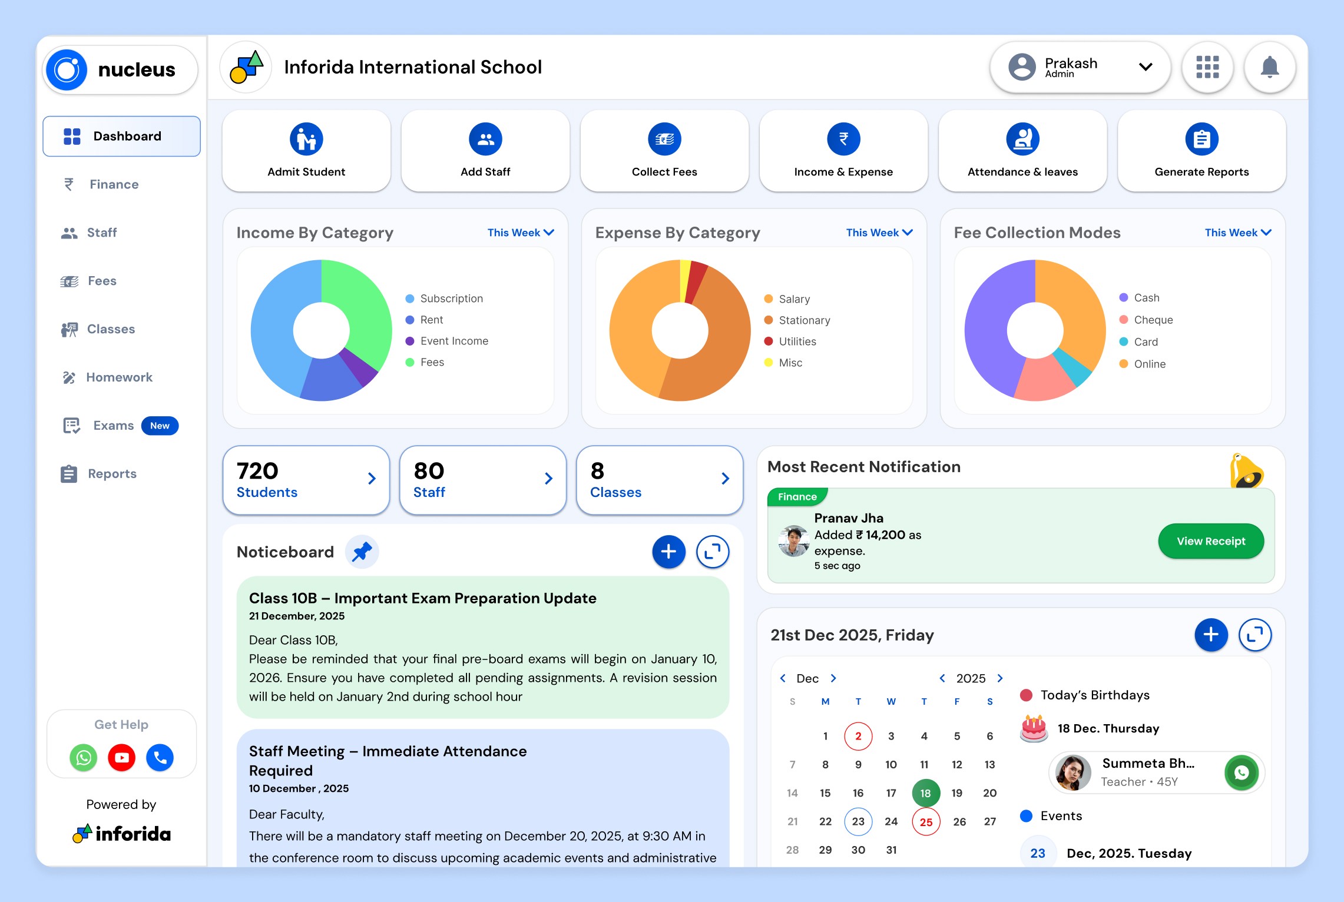Open the YouTube help icon
This screenshot has height=902, width=1344.
pyautogui.click(x=121, y=757)
